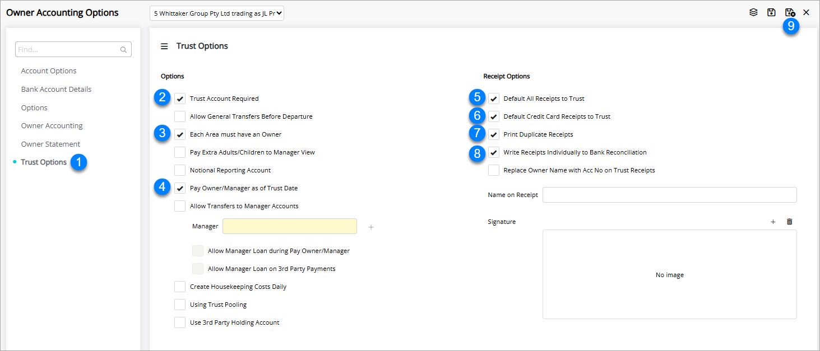Tick the Using Trust Pooling checkbox
This screenshot has height=351, width=820.
[x=180, y=305]
